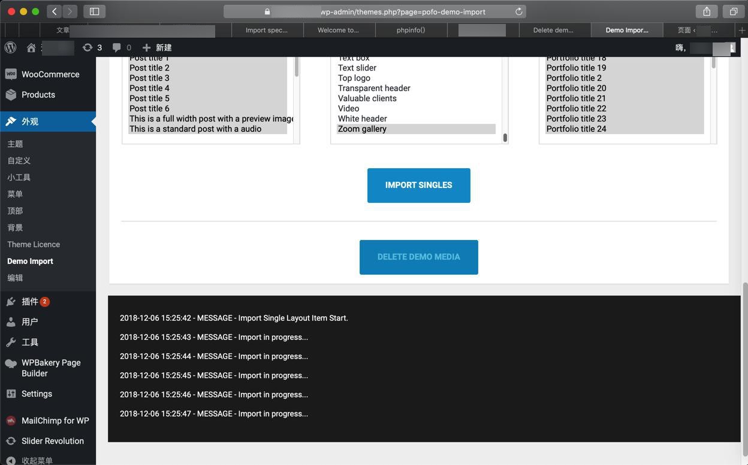Select White header list item
The image size is (748, 465).
coord(416,118)
